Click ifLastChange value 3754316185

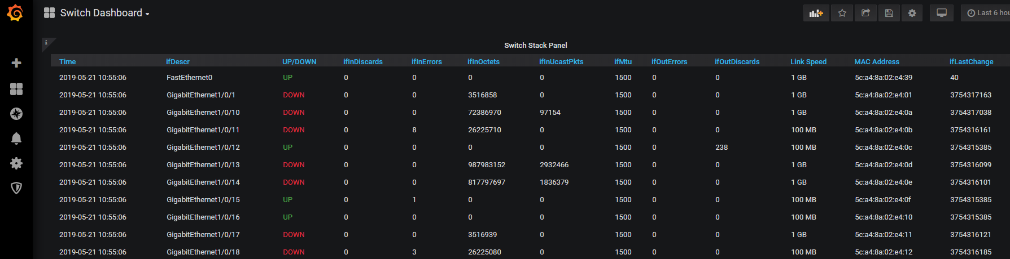pyautogui.click(x=971, y=252)
